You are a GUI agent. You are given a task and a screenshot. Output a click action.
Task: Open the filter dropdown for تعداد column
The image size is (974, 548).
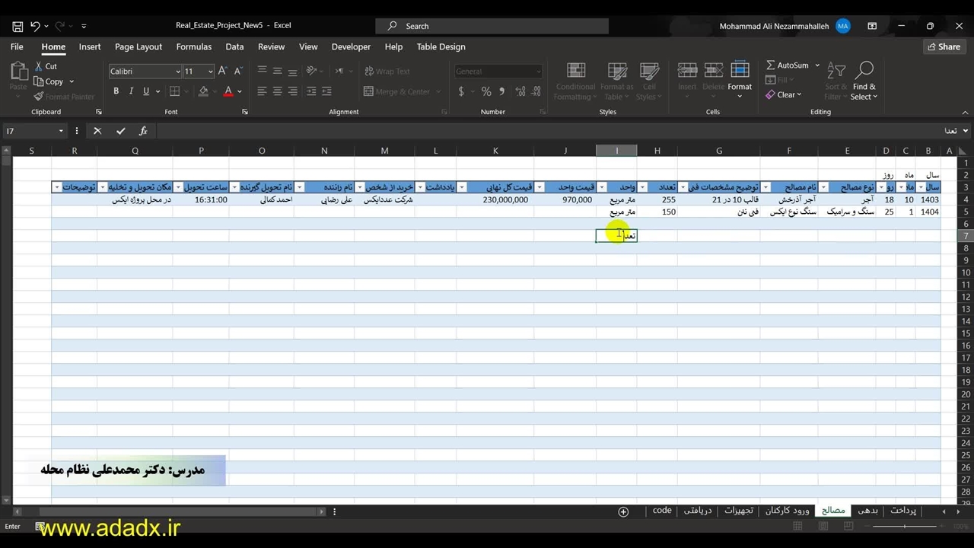point(643,187)
